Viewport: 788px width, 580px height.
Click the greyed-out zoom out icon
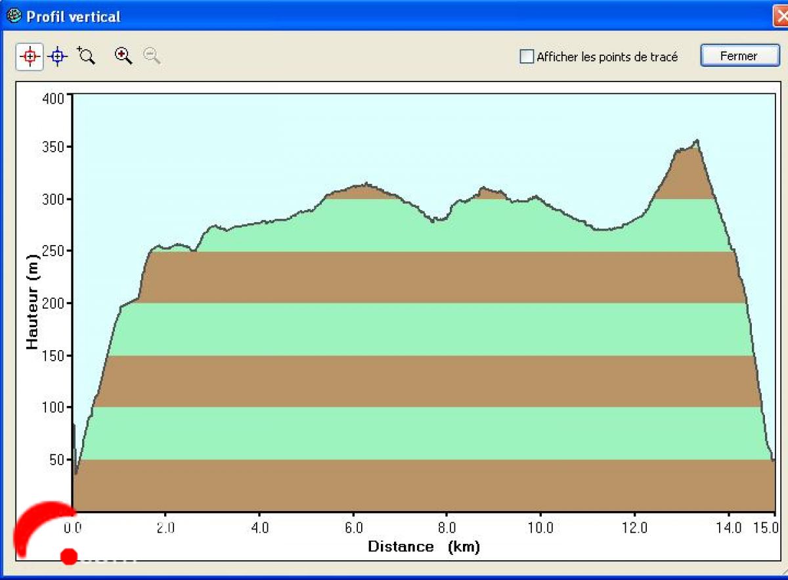[152, 56]
